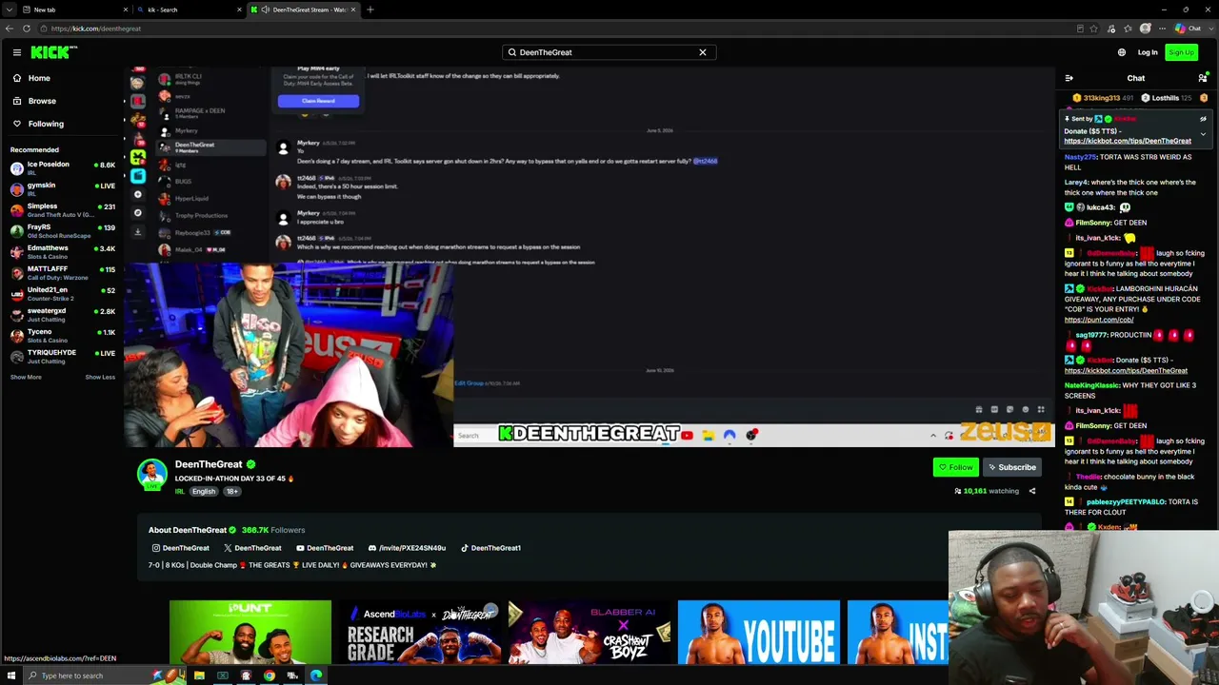Open chat users list icon

coord(1203,78)
